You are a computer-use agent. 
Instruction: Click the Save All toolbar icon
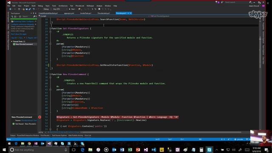(29, 9)
